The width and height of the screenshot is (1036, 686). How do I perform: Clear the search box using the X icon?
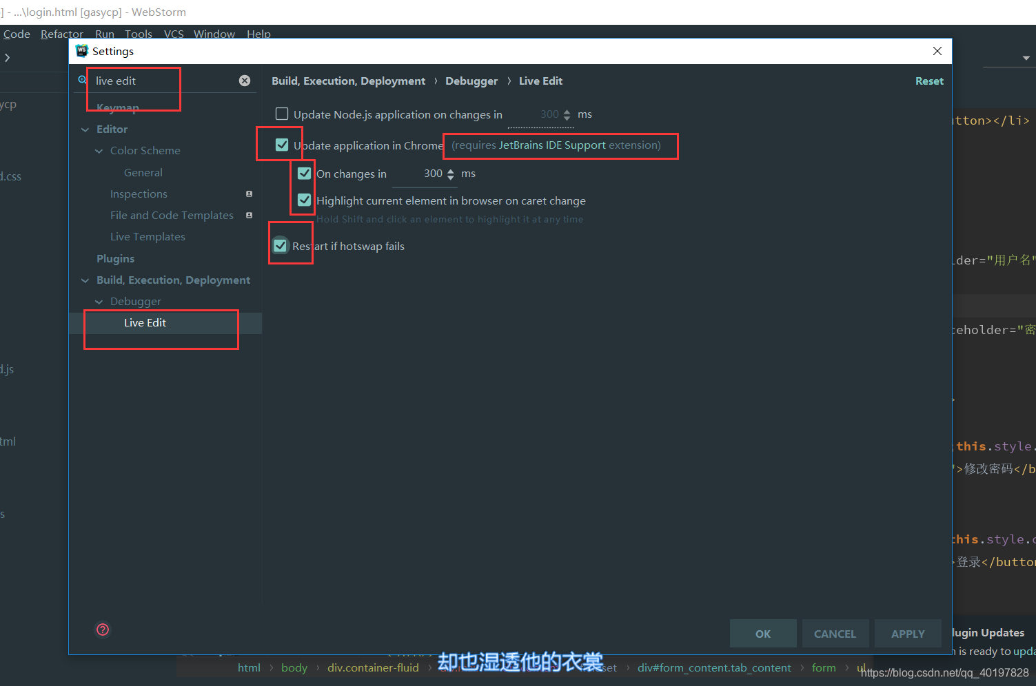pyautogui.click(x=245, y=80)
